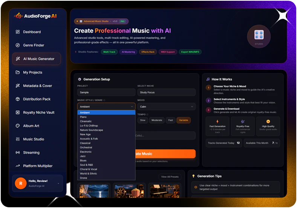Screen dimensions: 297x208
Task: Click the How It Works music note icon
Action: tap(208, 79)
